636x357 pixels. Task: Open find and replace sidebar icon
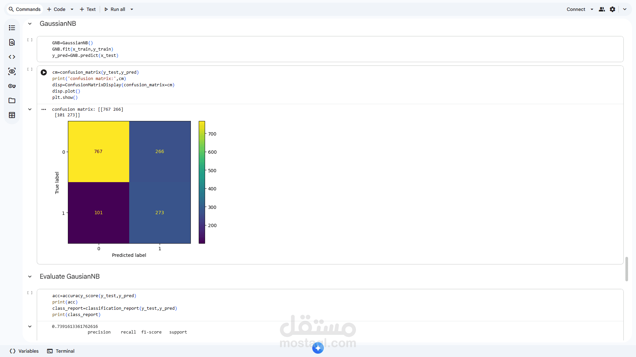(x=12, y=42)
